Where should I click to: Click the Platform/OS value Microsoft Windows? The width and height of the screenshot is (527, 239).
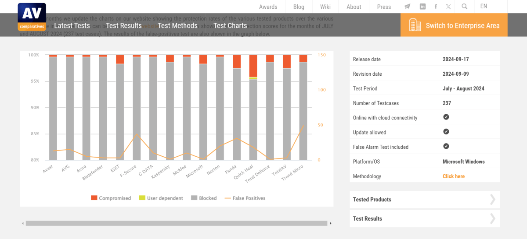tap(464, 162)
